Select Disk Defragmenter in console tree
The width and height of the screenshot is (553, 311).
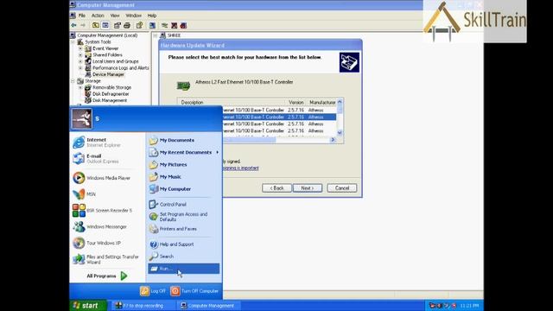[x=111, y=94]
